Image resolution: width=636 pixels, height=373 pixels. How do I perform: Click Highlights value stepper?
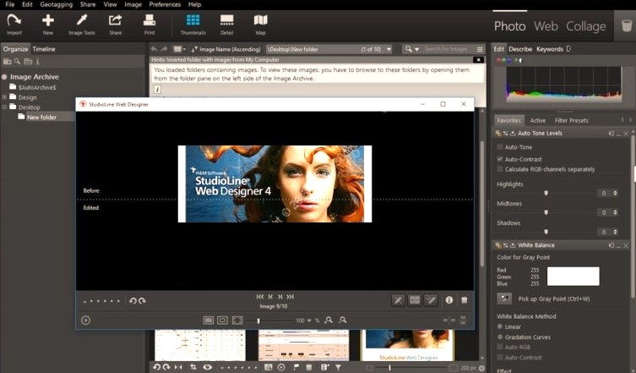tap(616, 193)
